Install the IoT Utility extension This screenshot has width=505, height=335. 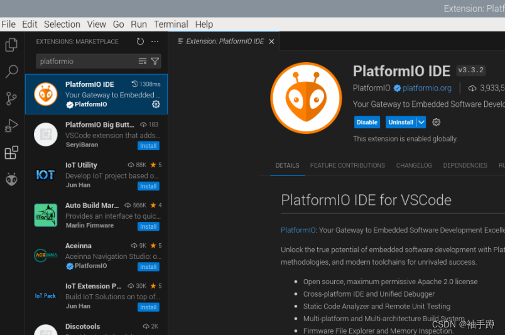pos(148,186)
